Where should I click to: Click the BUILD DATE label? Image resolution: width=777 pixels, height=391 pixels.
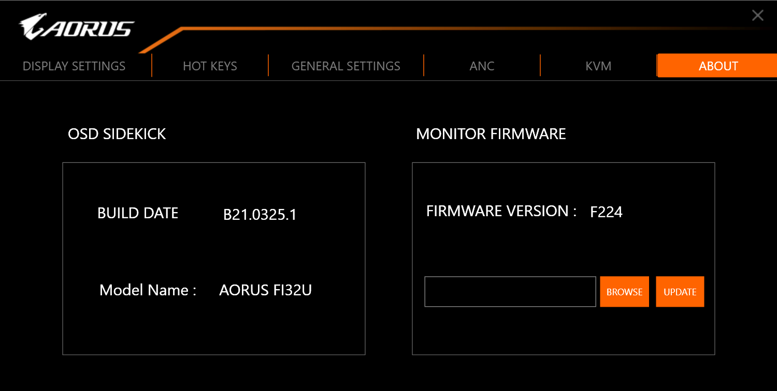pyautogui.click(x=138, y=213)
